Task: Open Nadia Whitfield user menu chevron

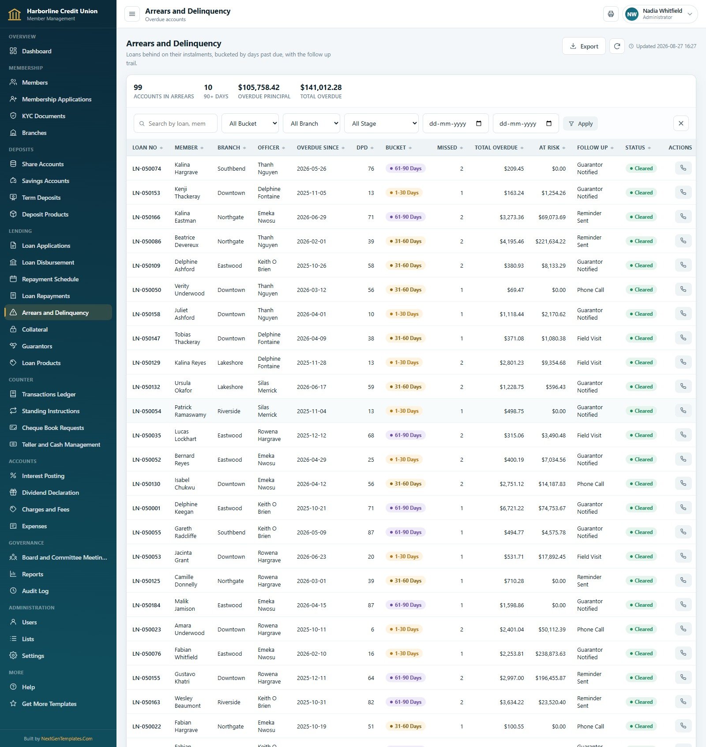Action: click(x=690, y=14)
